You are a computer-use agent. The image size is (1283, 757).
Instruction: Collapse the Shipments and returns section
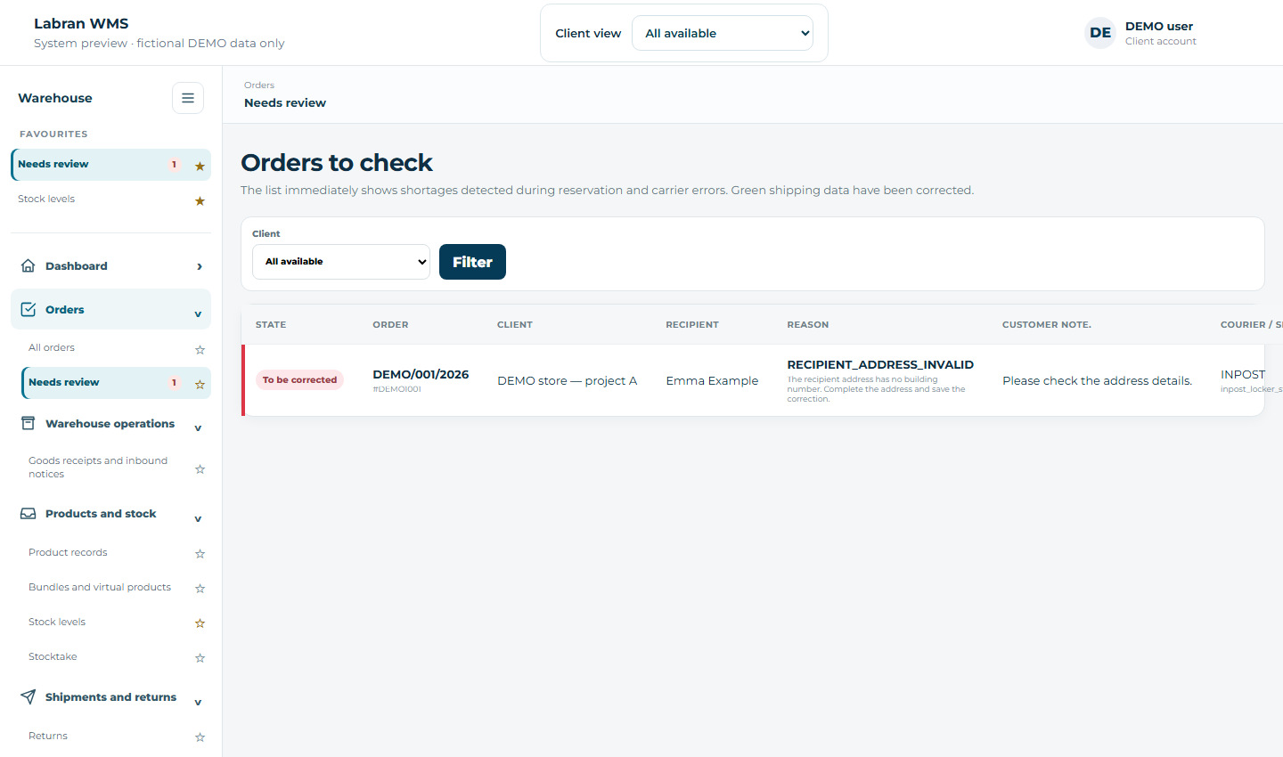tap(198, 702)
